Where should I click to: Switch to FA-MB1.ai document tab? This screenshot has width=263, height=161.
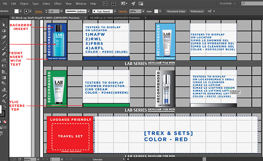pyautogui.click(x=115, y=18)
